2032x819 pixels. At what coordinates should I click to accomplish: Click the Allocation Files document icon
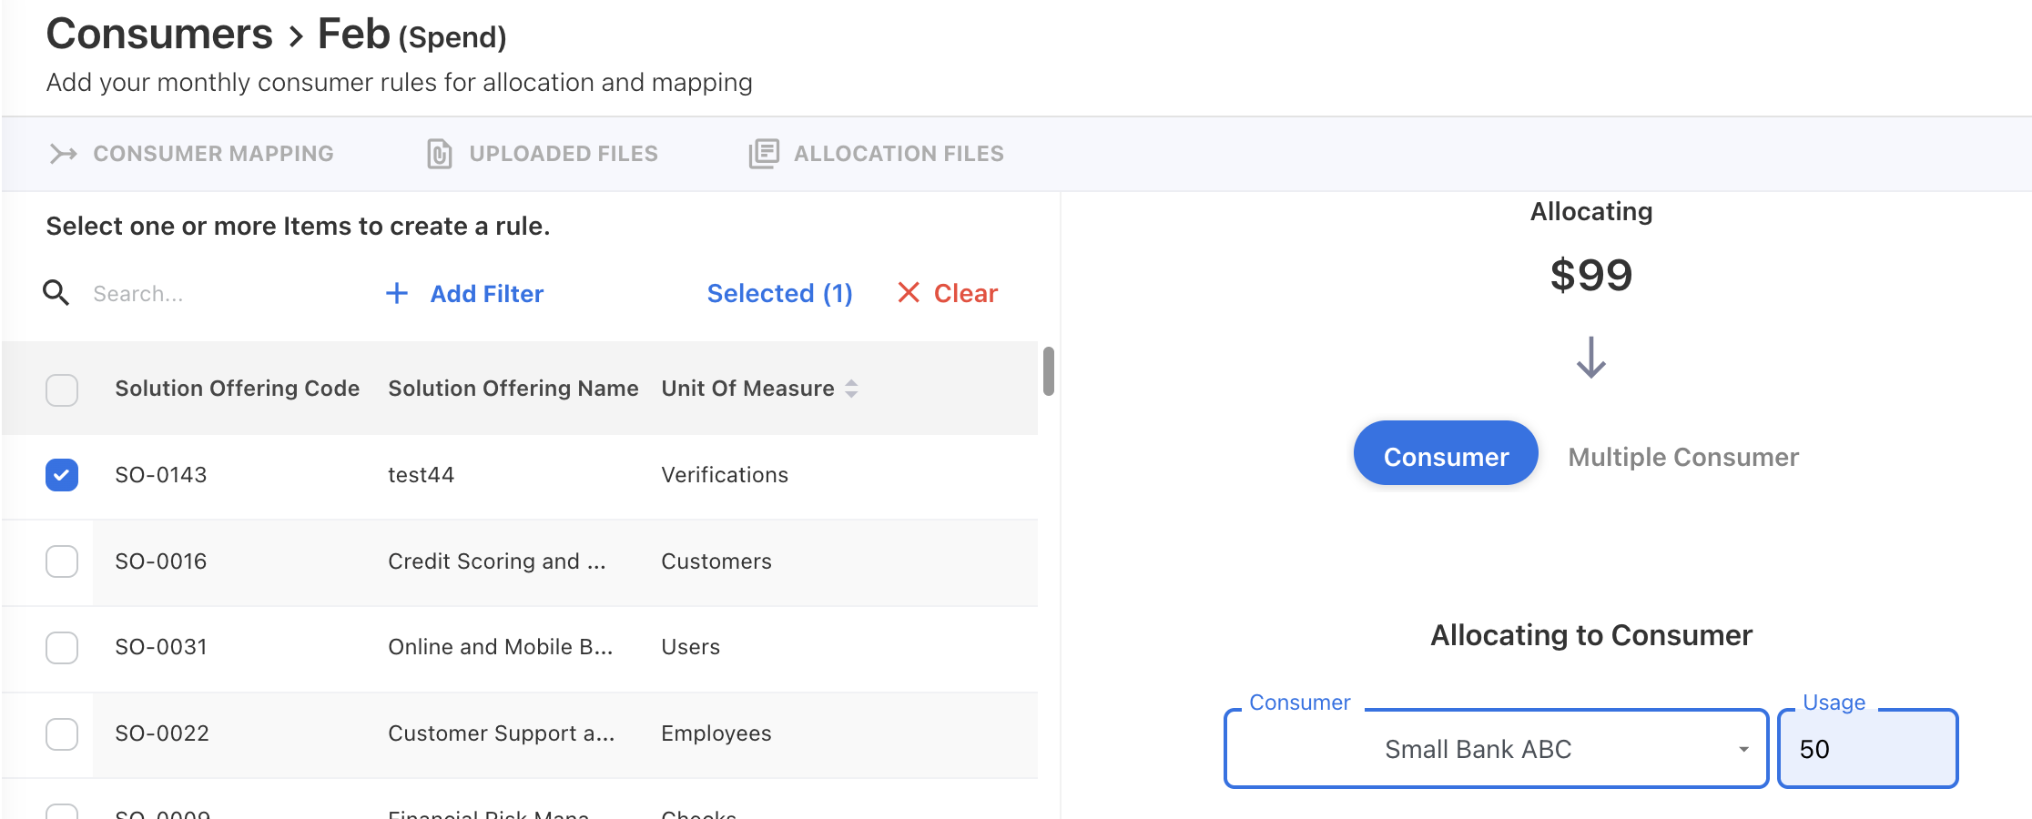pos(763,154)
